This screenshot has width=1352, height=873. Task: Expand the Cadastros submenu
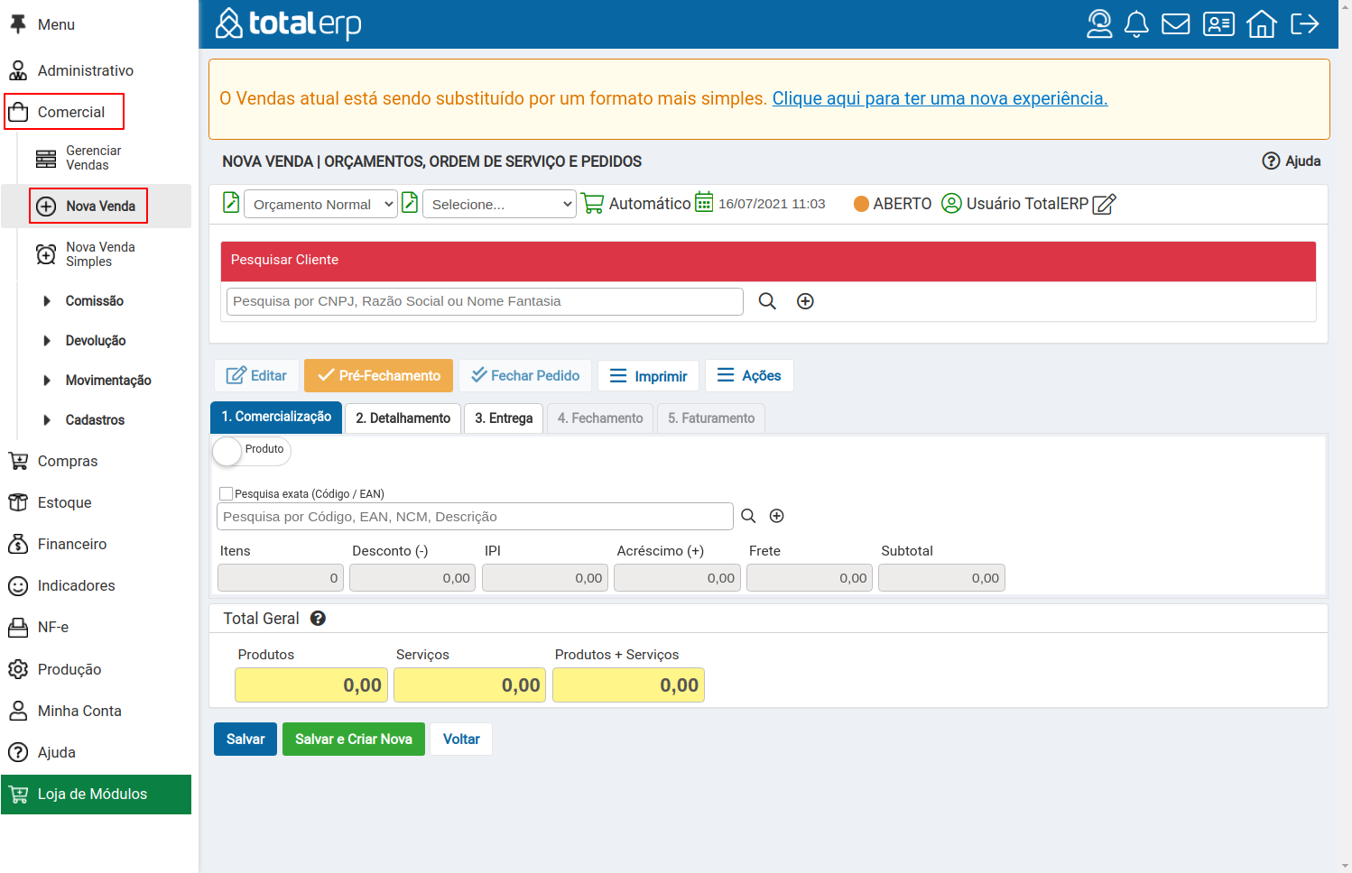95,419
